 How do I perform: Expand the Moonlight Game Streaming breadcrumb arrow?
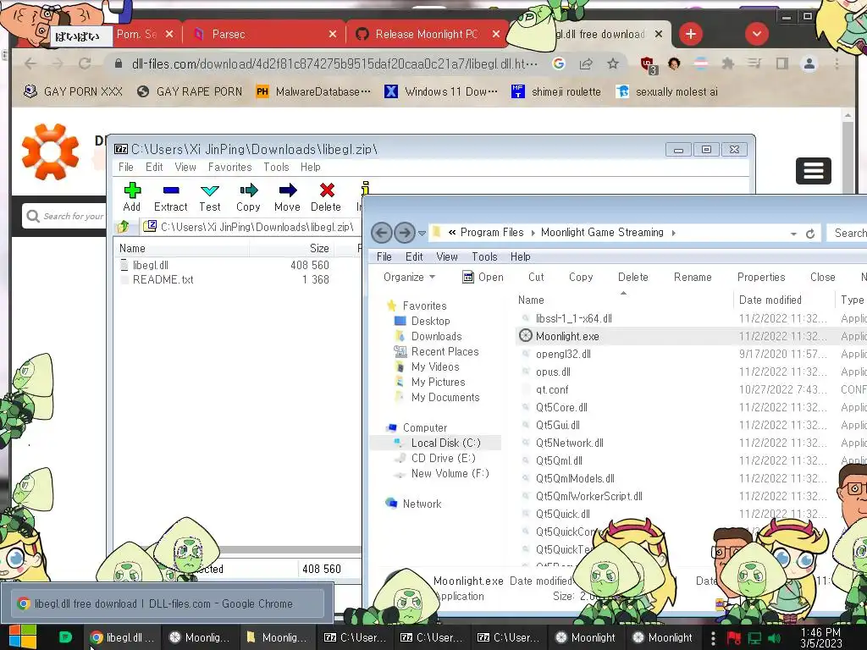[673, 233]
